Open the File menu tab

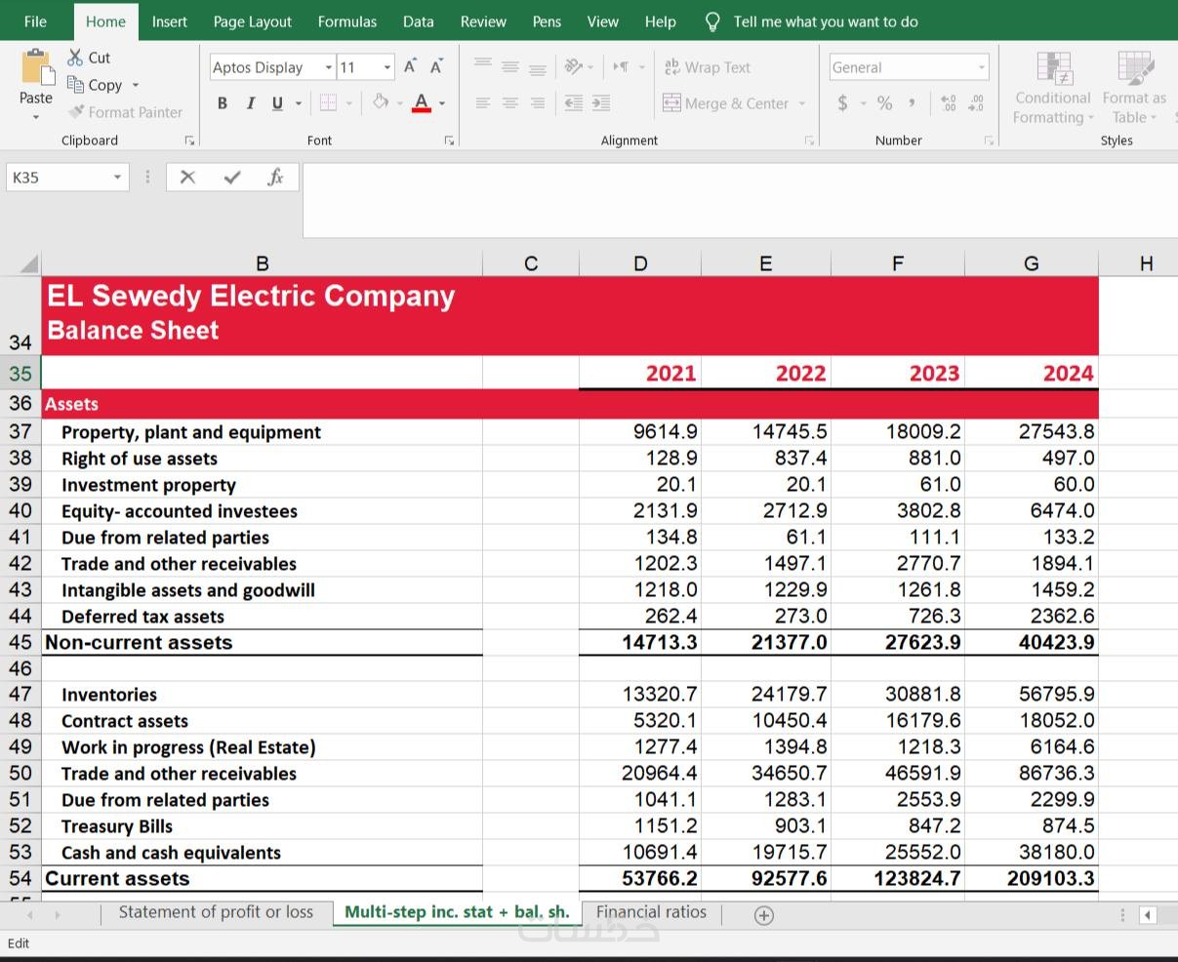[x=35, y=21]
